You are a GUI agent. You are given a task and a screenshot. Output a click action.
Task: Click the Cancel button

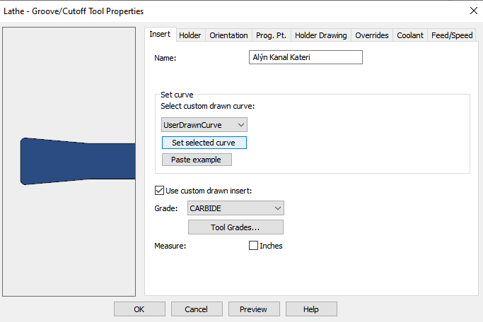click(x=196, y=309)
